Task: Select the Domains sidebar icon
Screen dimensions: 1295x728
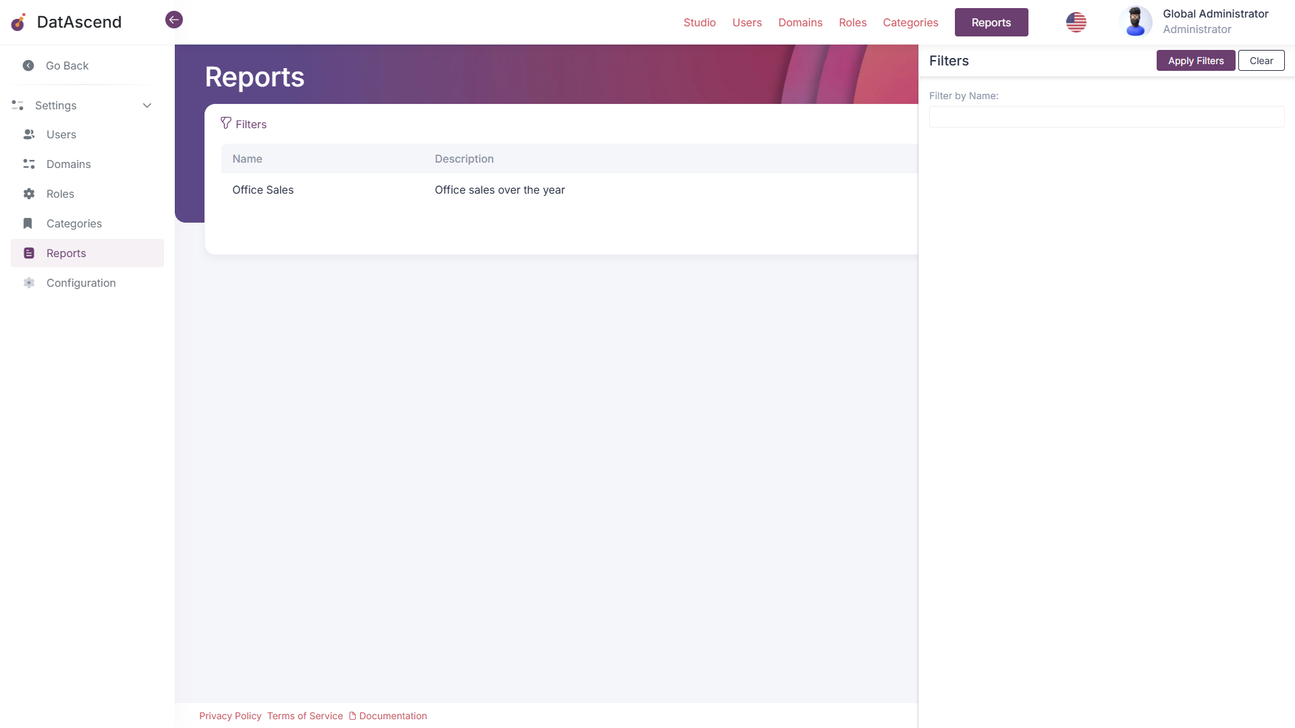Action: tap(29, 164)
